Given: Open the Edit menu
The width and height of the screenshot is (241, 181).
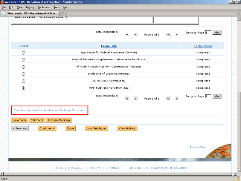Looking at the screenshot, I should point(11,8).
